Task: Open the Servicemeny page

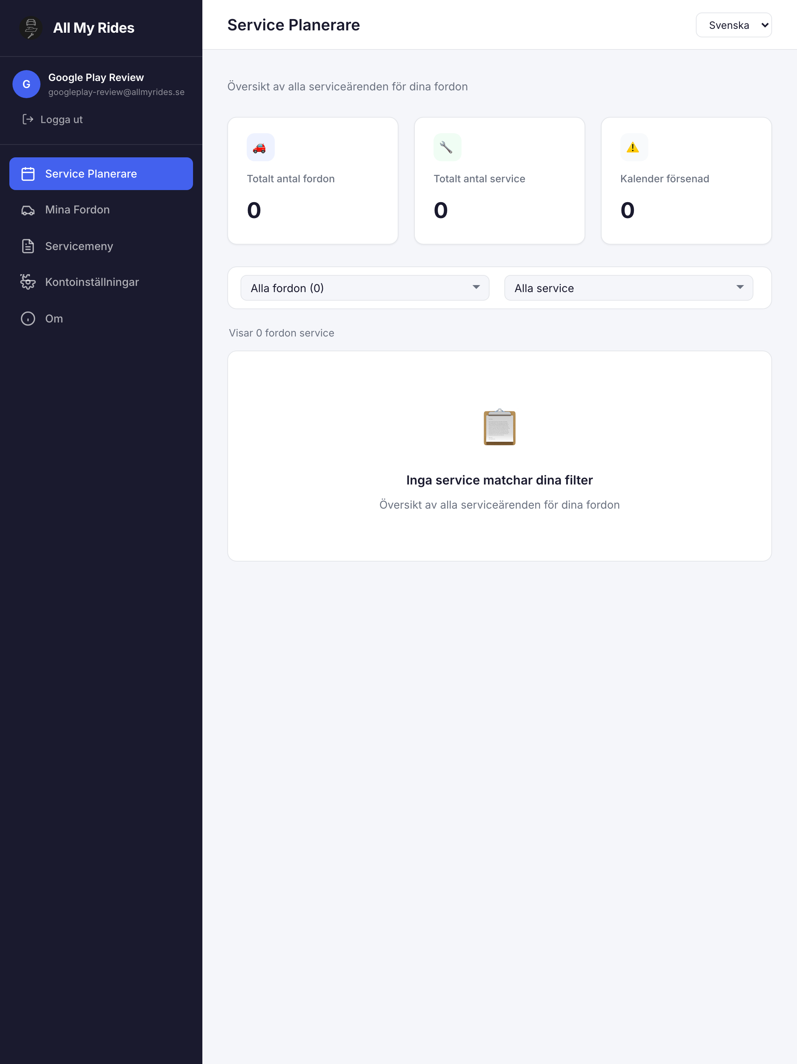Action: (x=101, y=246)
